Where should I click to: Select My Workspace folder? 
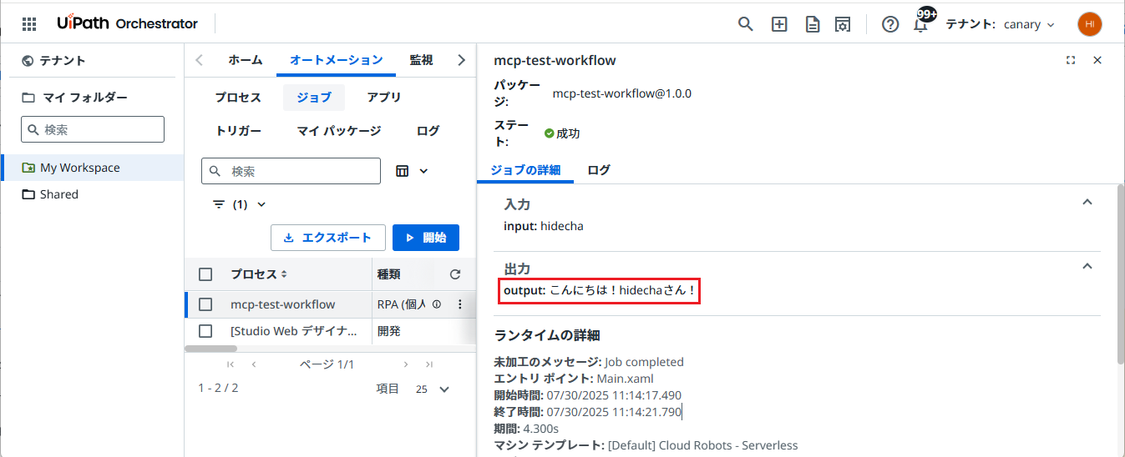click(x=92, y=168)
